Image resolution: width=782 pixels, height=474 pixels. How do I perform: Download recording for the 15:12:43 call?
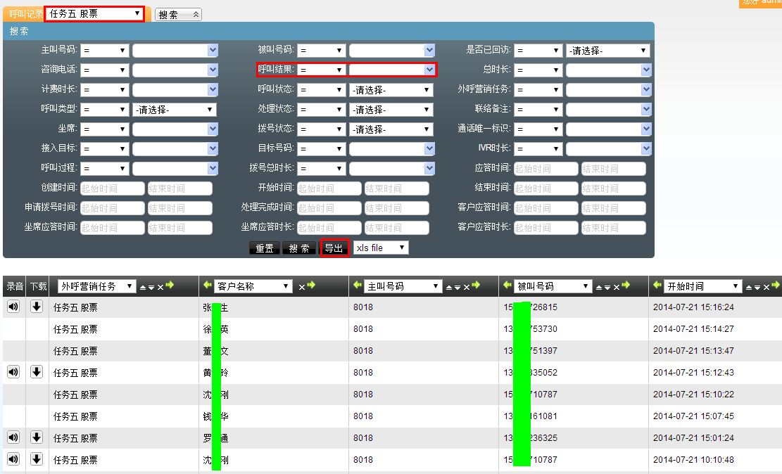[37, 372]
